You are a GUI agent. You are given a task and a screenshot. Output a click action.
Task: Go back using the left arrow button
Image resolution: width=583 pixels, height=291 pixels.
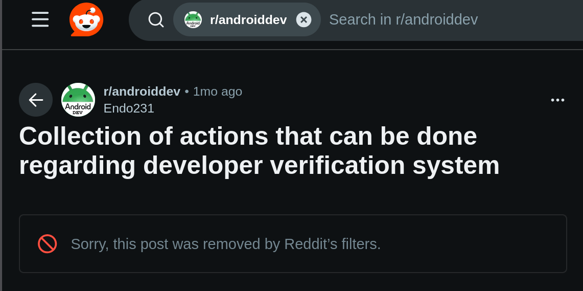pyautogui.click(x=36, y=100)
